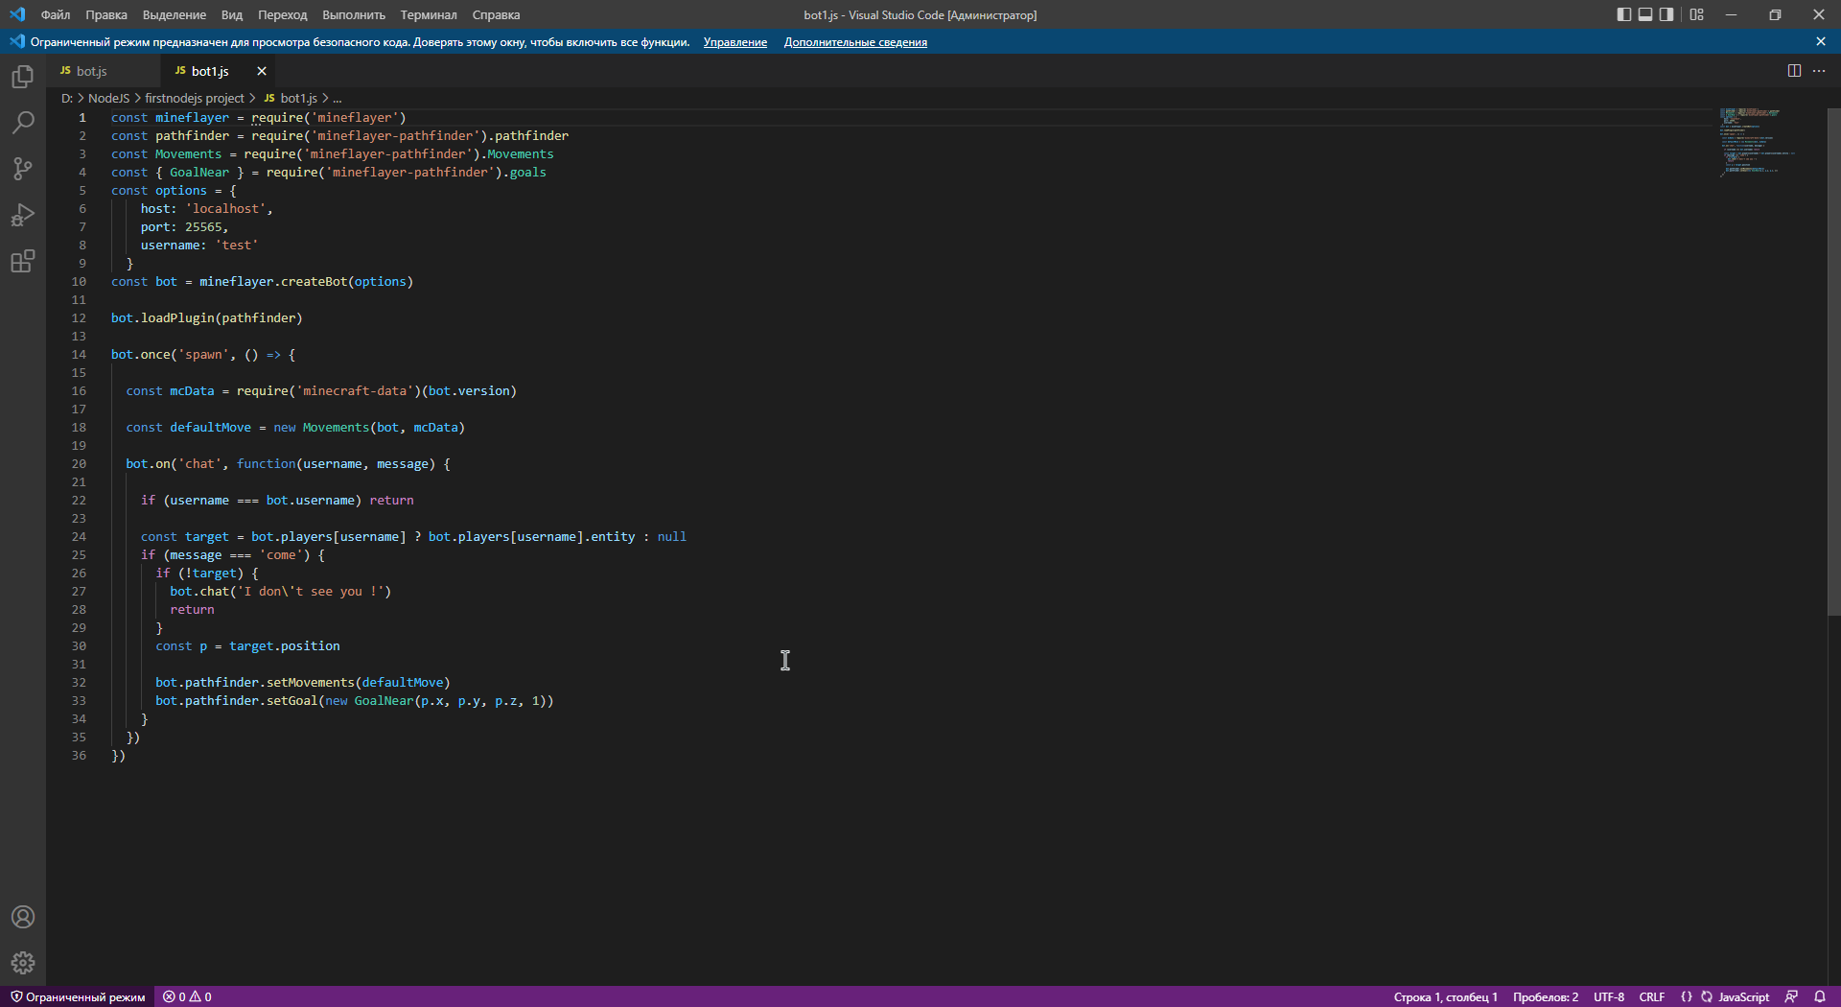
Task: Open the Терминал menu
Action: point(428,14)
